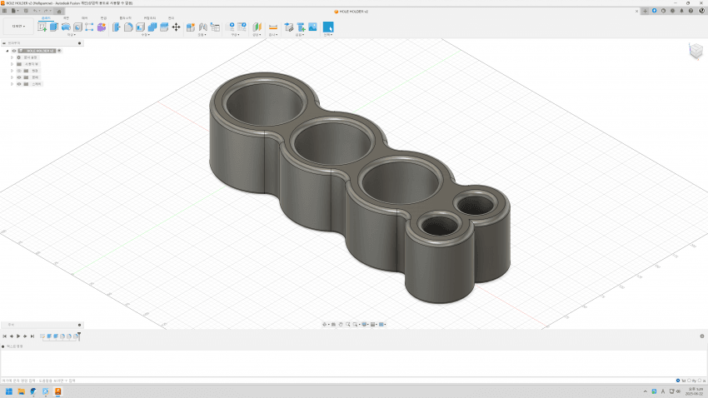The height and width of the screenshot is (398, 708).
Task: Switch to the Plastic toolbar tab
Action: coord(125,18)
